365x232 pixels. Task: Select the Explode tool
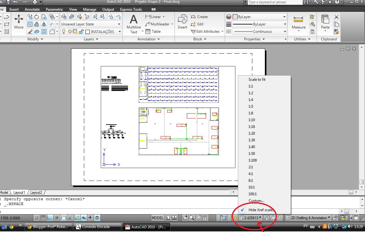click(x=37, y=32)
